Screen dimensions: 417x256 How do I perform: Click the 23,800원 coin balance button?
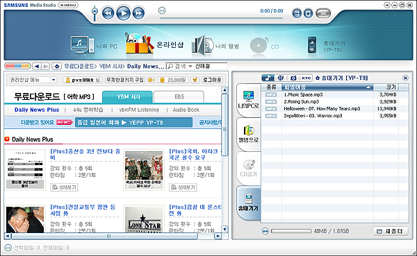pos(173,80)
